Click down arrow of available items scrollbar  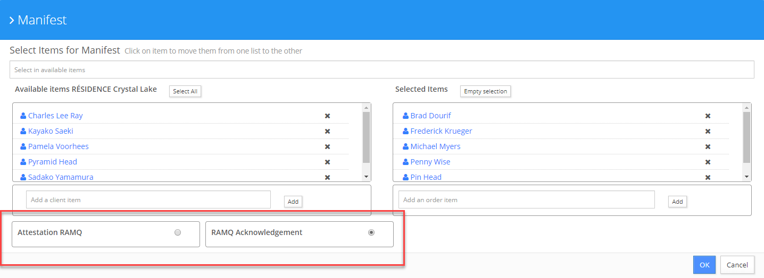366,177
